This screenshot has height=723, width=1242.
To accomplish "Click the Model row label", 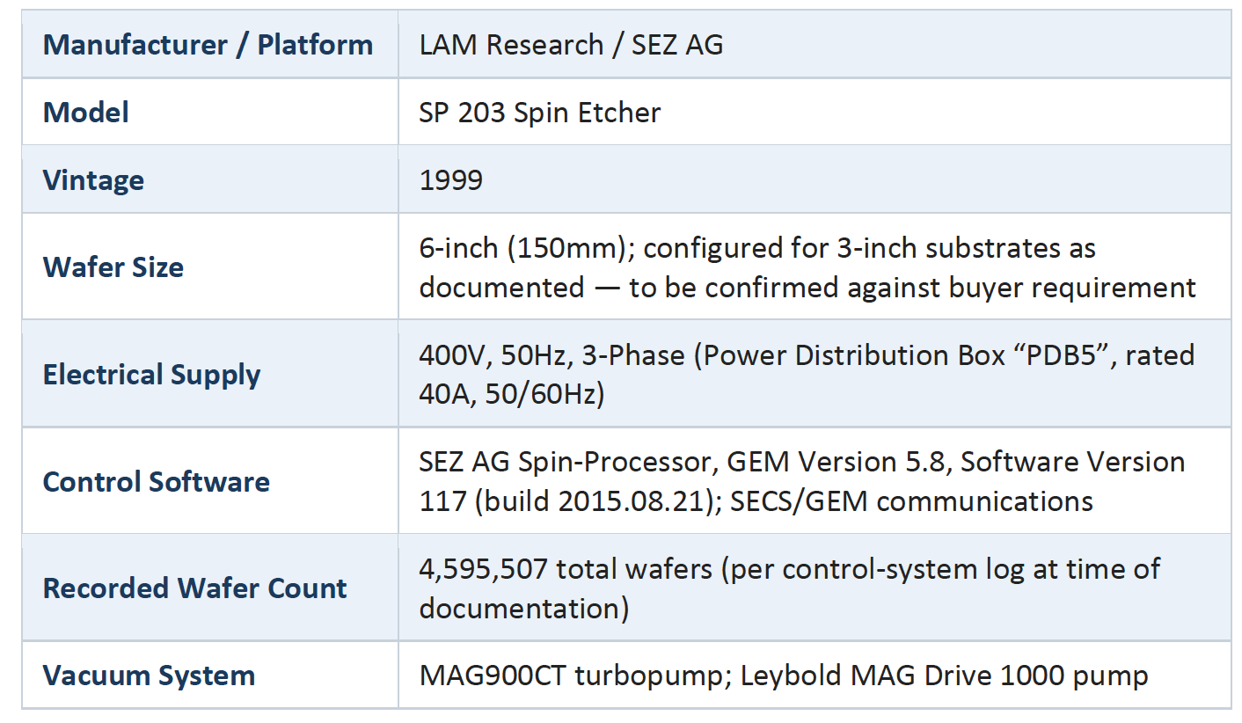I will pos(86,113).
